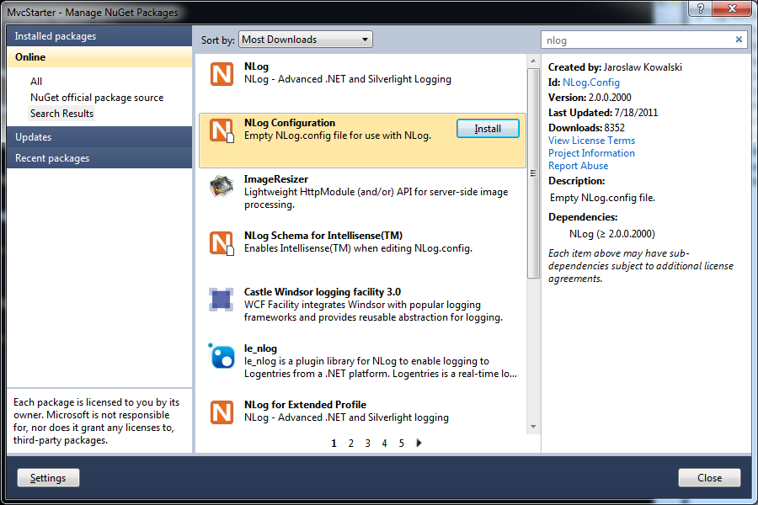This screenshot has width=758, height=505.
Task: Click the Version 2.0.0.2000 value
Action: point(610,98)
